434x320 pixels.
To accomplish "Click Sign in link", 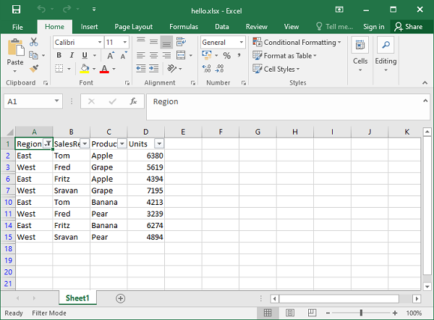I will [x=373, y=27].
